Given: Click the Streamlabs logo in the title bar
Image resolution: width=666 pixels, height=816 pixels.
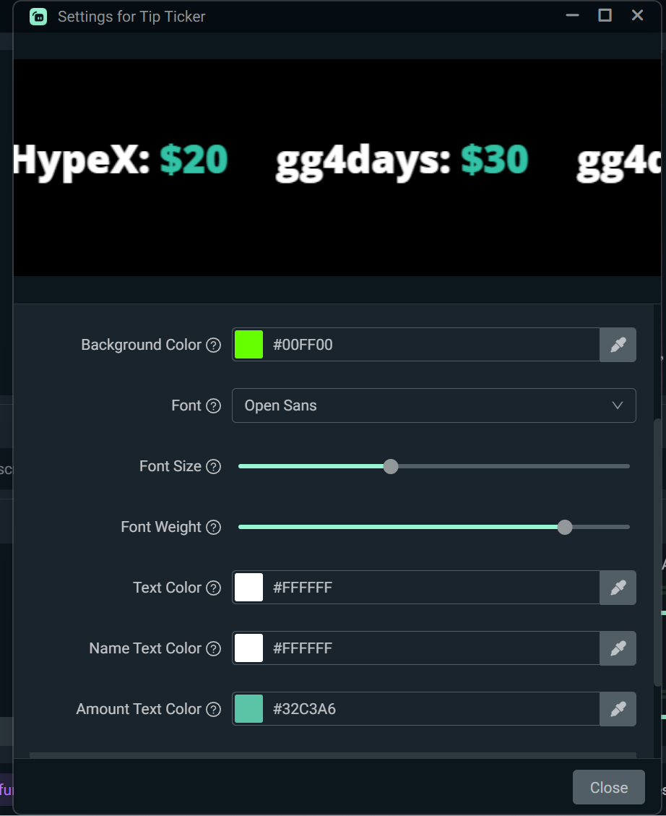Looking at the screenshot, I should [38, 15].
